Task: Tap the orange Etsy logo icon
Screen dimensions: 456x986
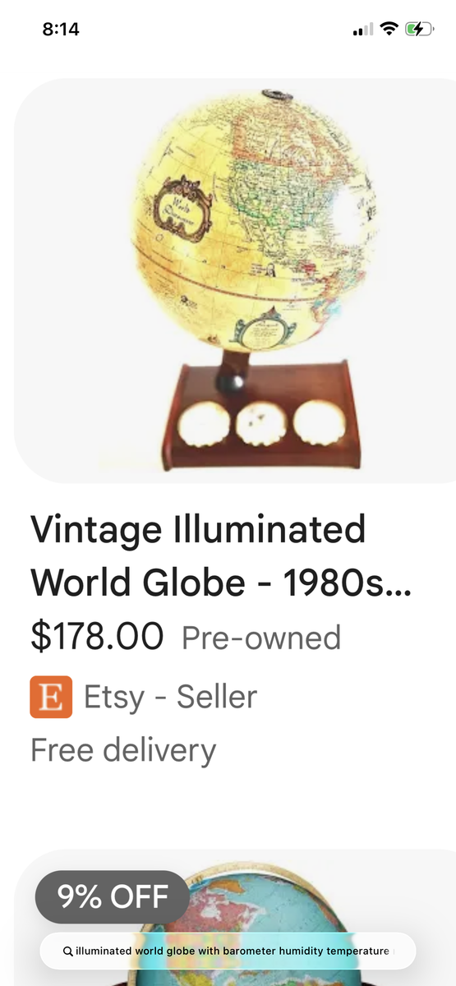Action: 51,697
